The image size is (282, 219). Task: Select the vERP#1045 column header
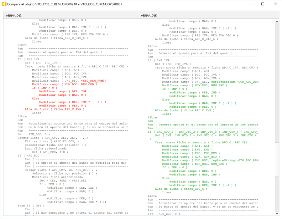click(149, 16)
